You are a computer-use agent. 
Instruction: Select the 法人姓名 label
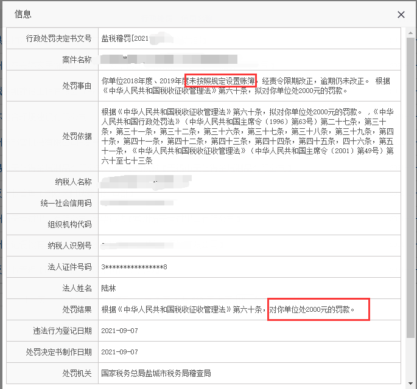click(77, 288)
